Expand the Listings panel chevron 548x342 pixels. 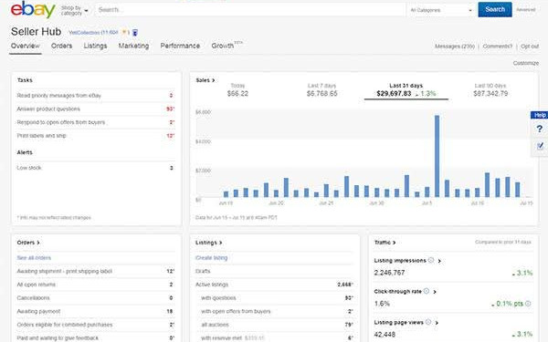220,243
